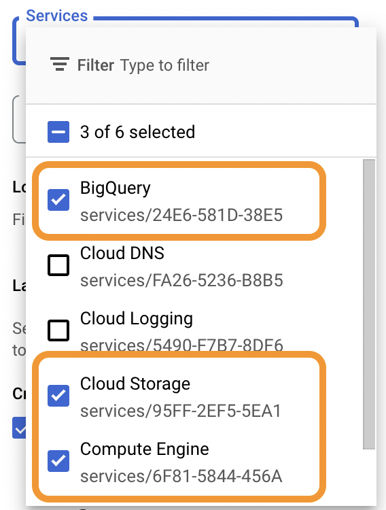Toggle the 3 of 6 selected checkbox

pyautogui.click(x=58, y=132)
